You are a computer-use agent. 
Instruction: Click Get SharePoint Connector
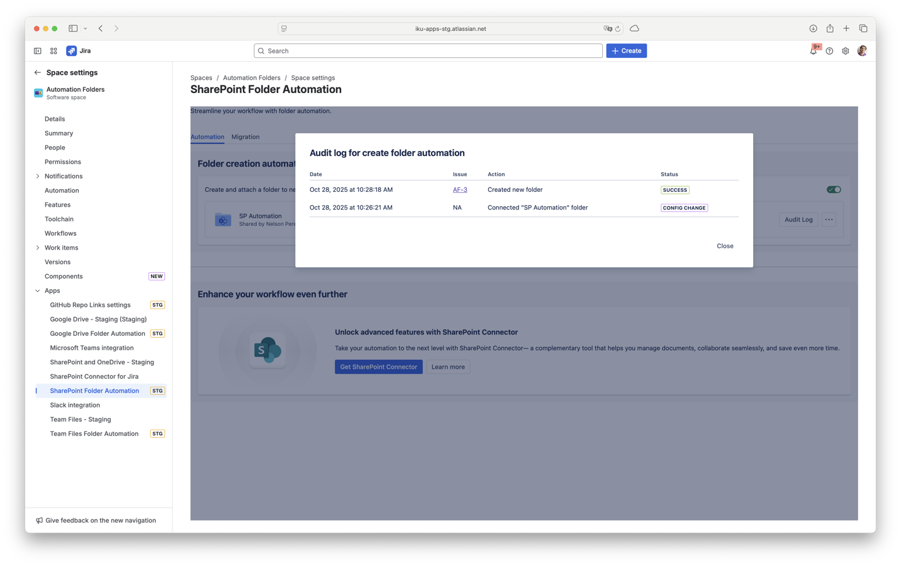(378, 367)
